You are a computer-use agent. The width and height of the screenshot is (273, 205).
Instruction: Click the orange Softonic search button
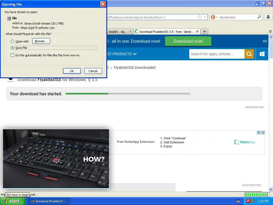coord(249,54)
